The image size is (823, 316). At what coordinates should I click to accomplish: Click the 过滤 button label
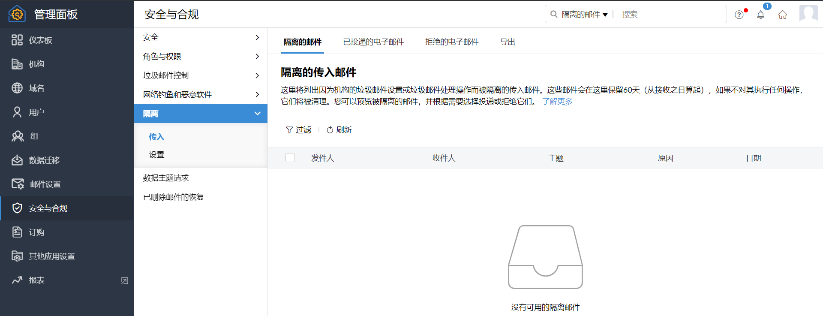coord(303,129)
